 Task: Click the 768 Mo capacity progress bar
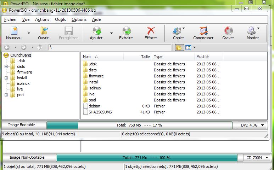point(139,125)
